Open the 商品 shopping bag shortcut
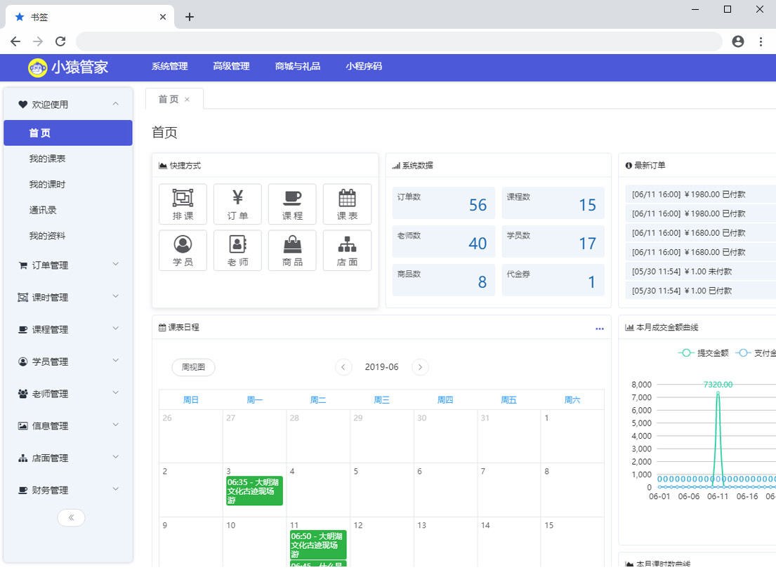Viewport: 776px width, 570px height. tap(292, 250)
